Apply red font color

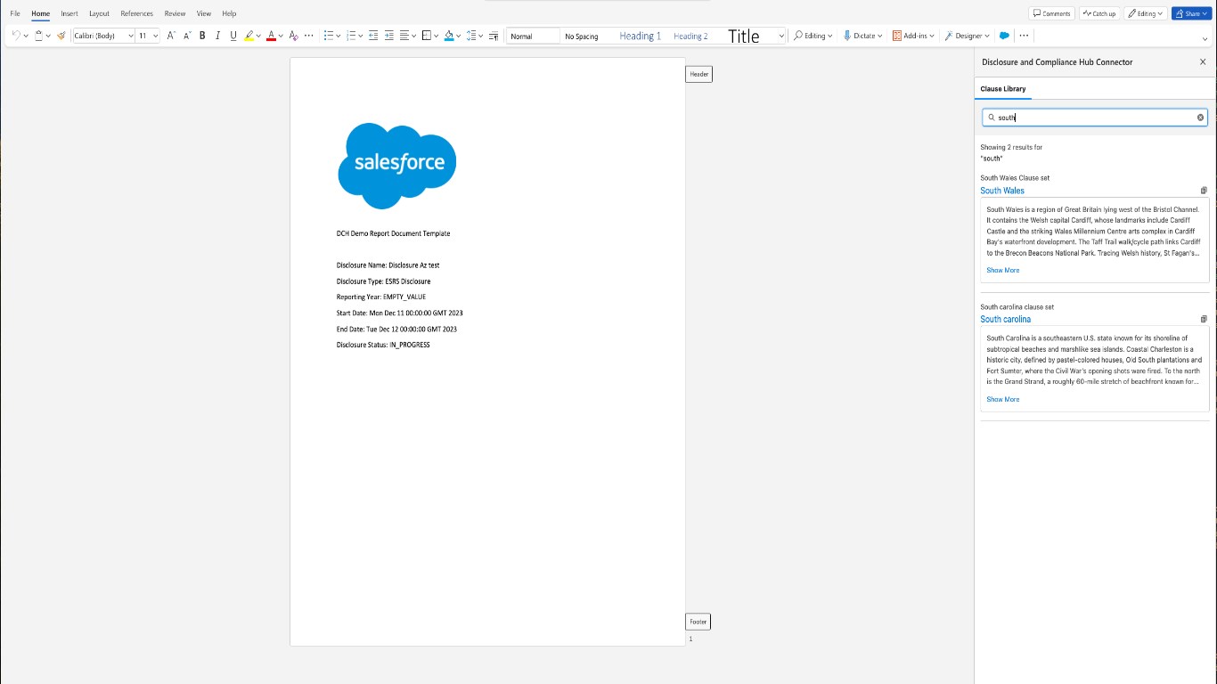click(272, 36)
